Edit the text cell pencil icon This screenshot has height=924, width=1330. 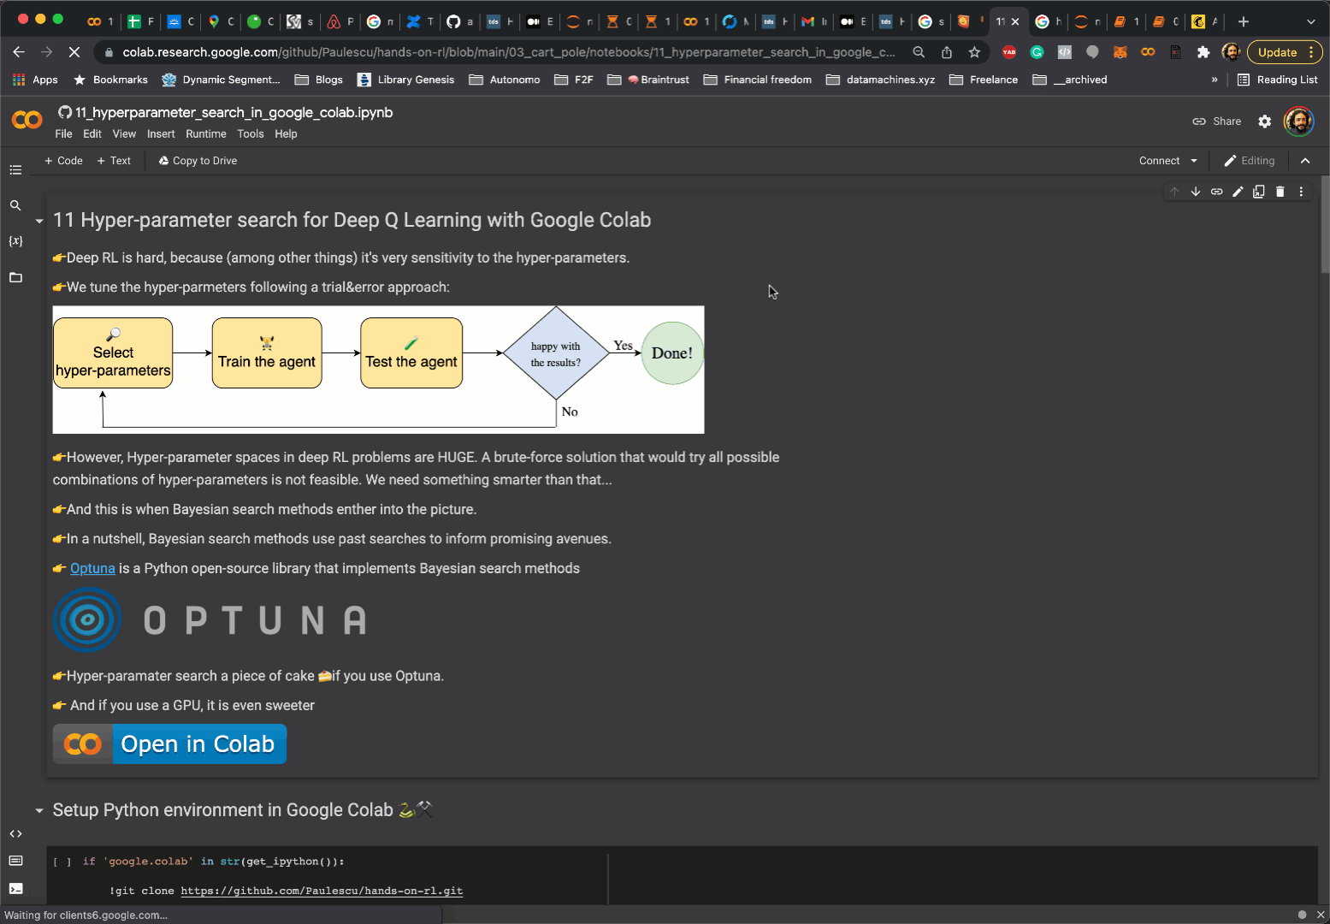[x=1238, y=192]
